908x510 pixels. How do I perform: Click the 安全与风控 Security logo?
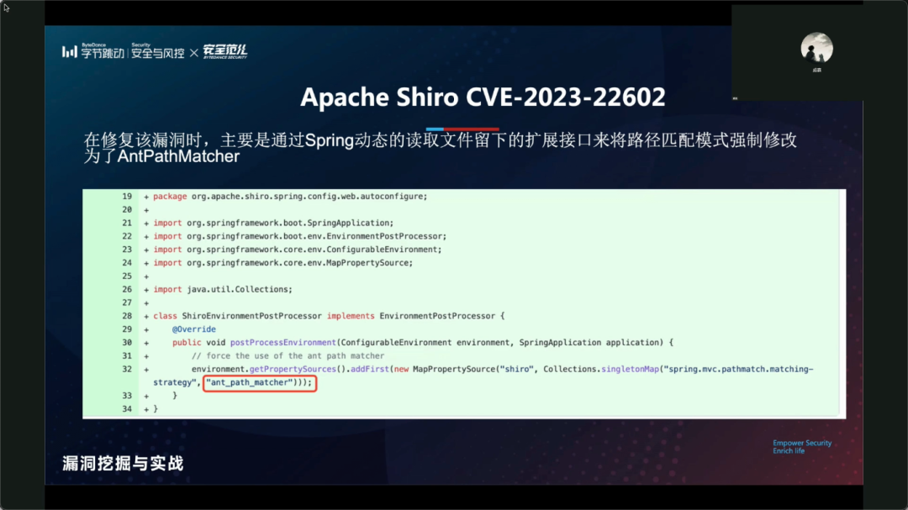(x=157, y=51)
